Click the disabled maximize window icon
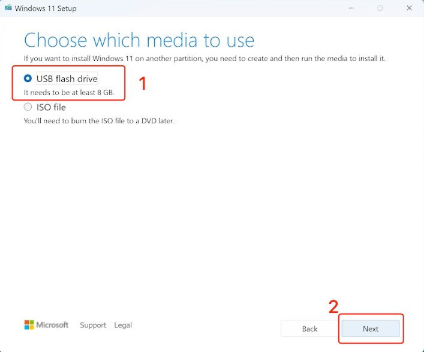 pyautogui.click(x=380, y=8)
